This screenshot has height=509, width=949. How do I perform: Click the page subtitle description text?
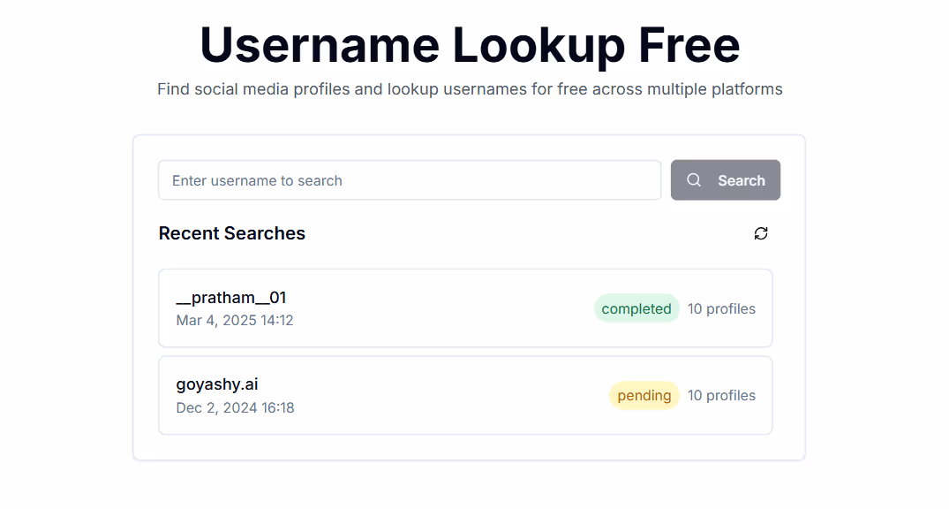471,88
